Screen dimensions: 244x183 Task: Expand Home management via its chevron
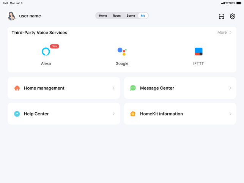[113, 88]
